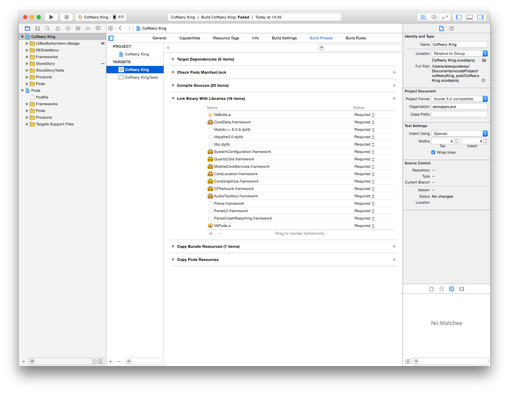Delete the Copy Pods Resources phase
The width and height of the screenshot is (509, 393).
pyautogui.click(x=394, y=260)
